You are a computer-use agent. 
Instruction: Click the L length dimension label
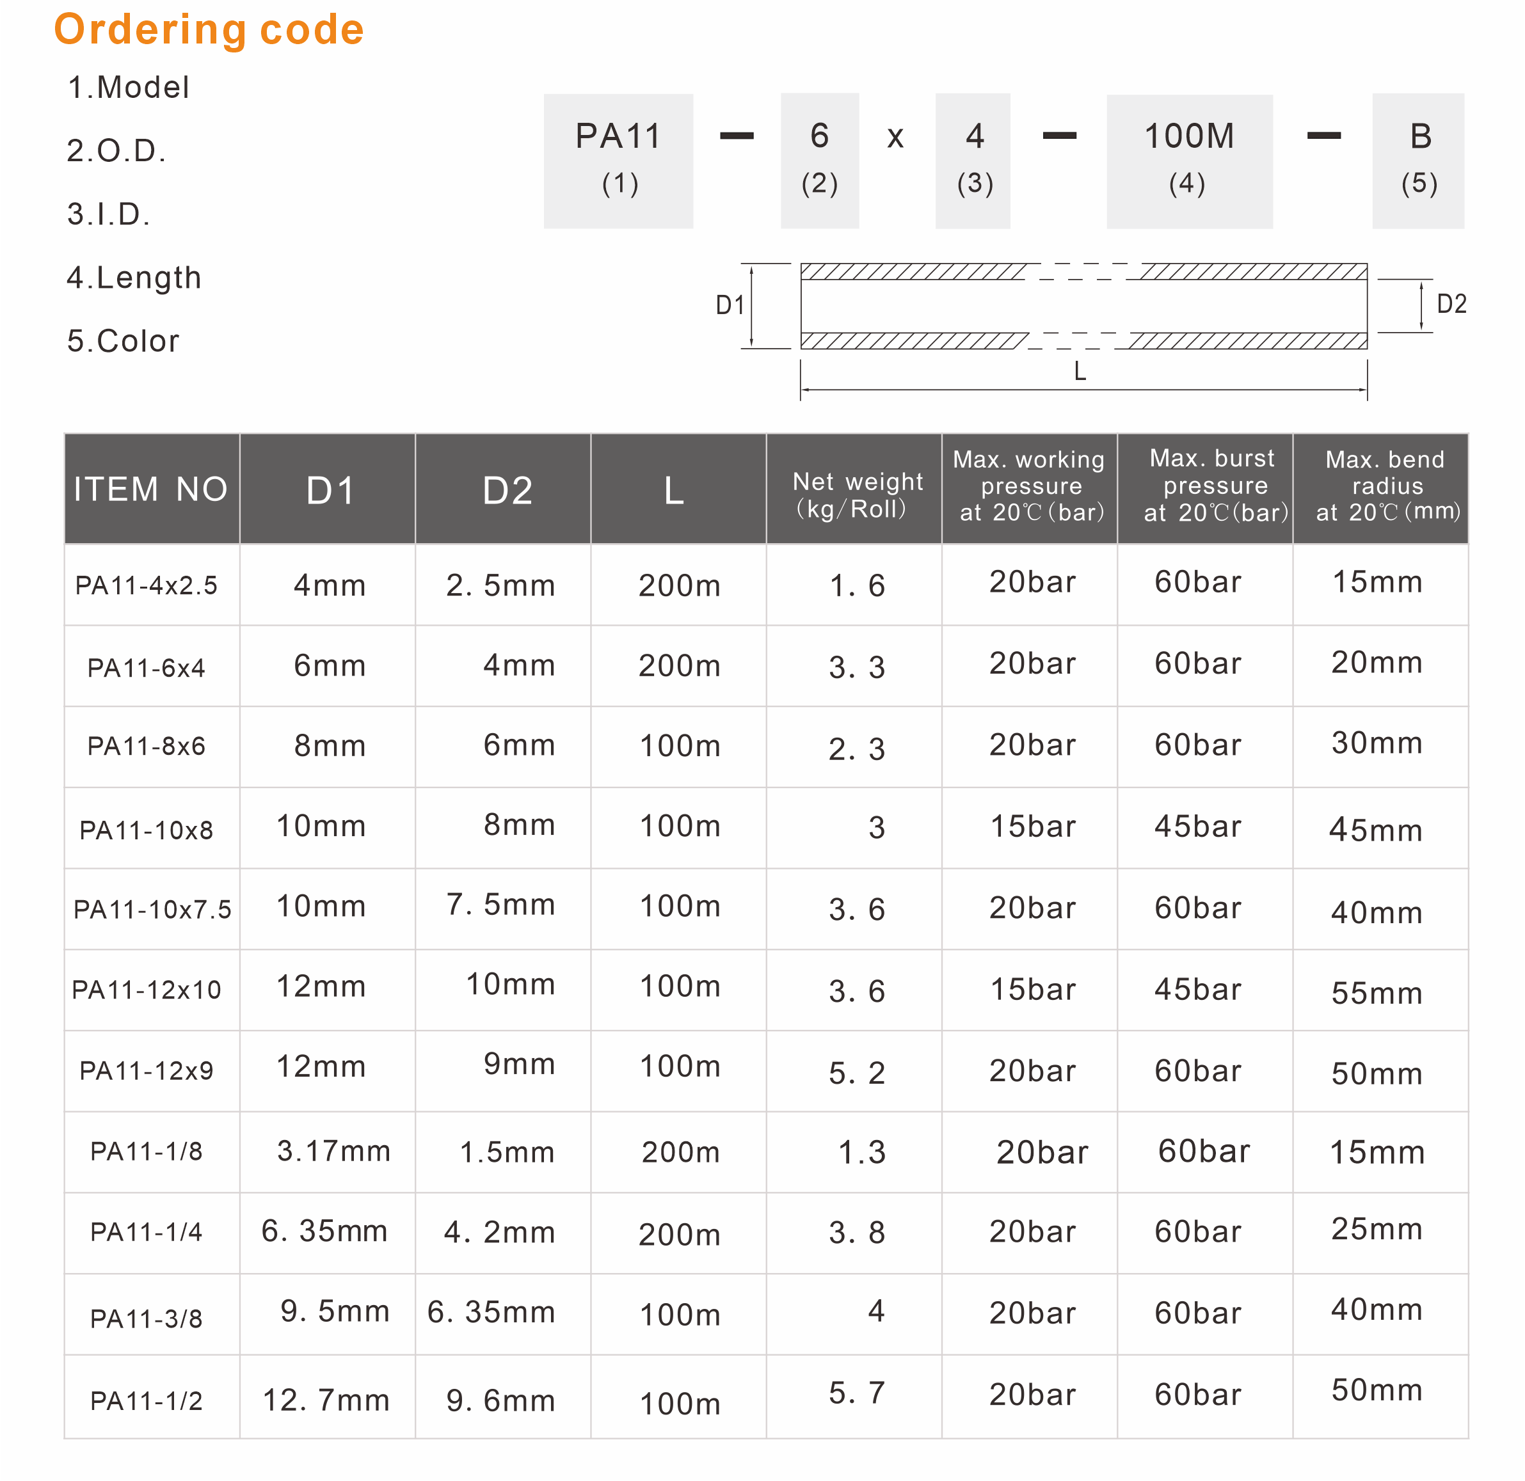[1080, 371]
